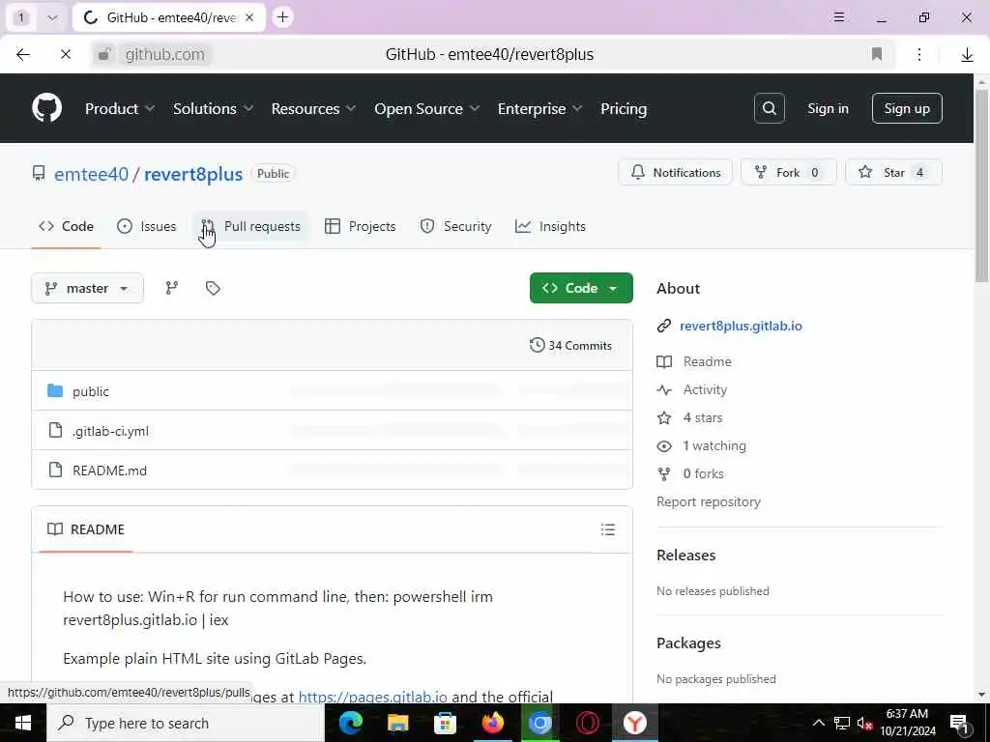
Task: Open browser sidebar menu icon in title bar
Action: click(838, 17)
